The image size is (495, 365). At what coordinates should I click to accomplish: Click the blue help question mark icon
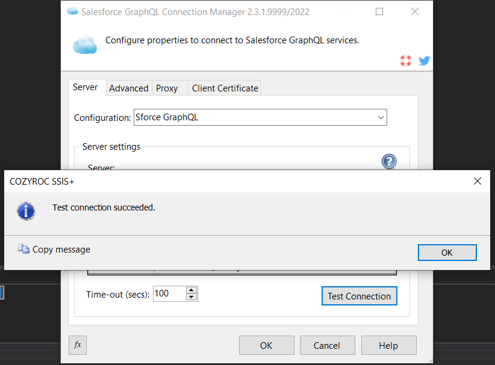click(x=389, y=161)
